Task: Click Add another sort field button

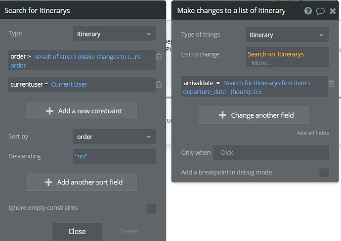Action: tap(82, 182)
